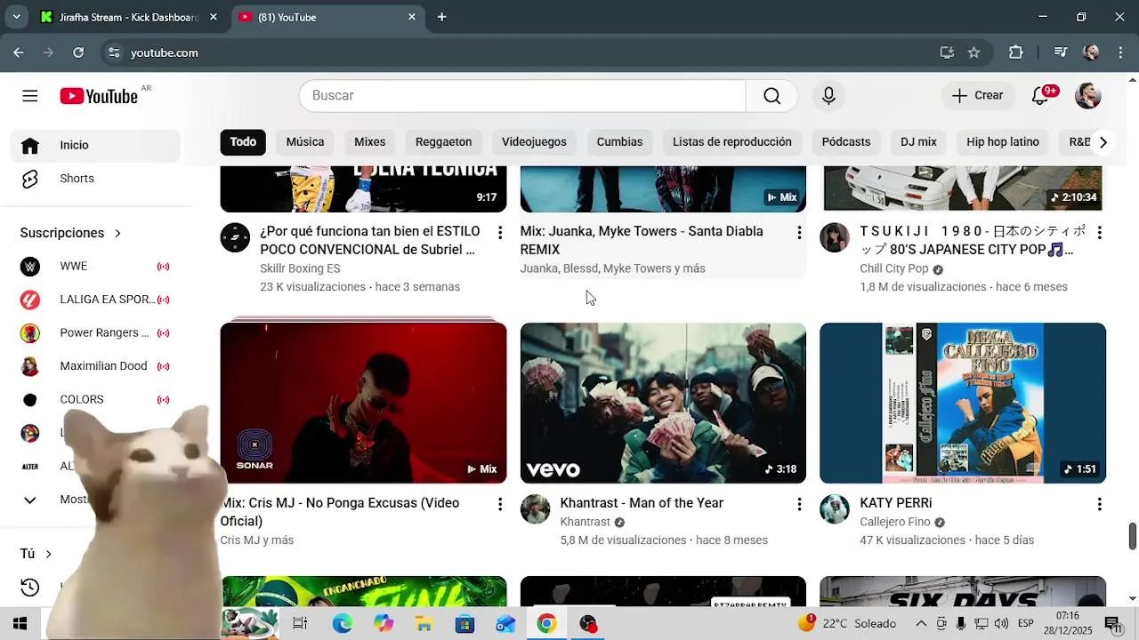Bookmark this page with the star
Viewport: 1139px width, 640px height.
[x=973, y=52]
